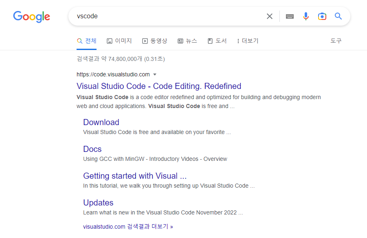Click the https://code.visualstudio.com URL text
Image resolution: width=367 pixels, height=238 pixels.
[x=113, y=74]
